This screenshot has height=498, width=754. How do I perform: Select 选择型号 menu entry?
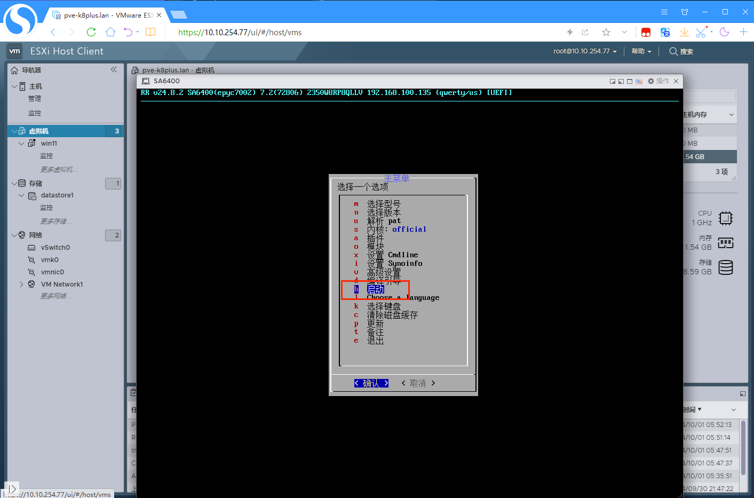[384, 204]
